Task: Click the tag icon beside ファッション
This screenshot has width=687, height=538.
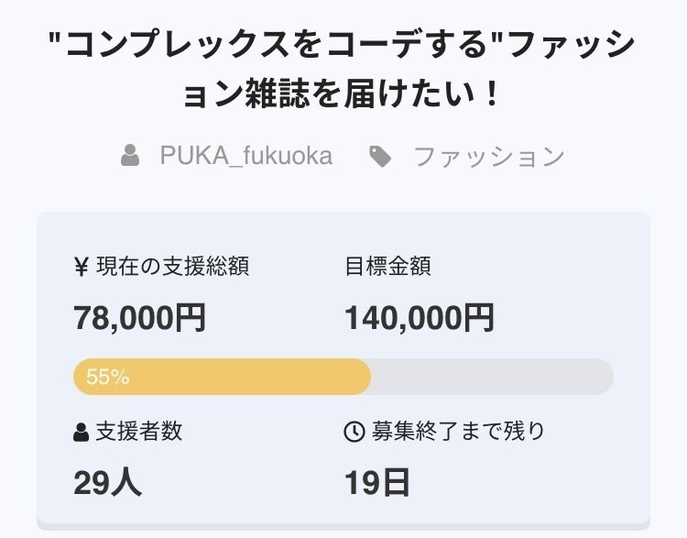Action: point(380,157)
